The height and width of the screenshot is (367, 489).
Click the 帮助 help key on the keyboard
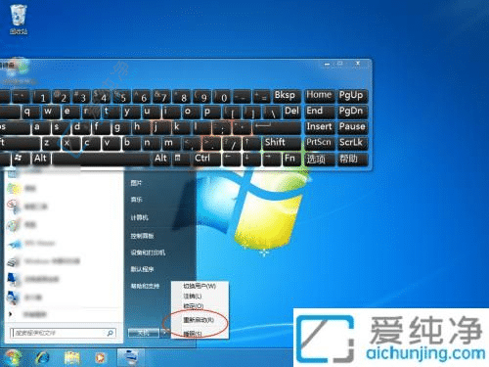pos(353,159)
